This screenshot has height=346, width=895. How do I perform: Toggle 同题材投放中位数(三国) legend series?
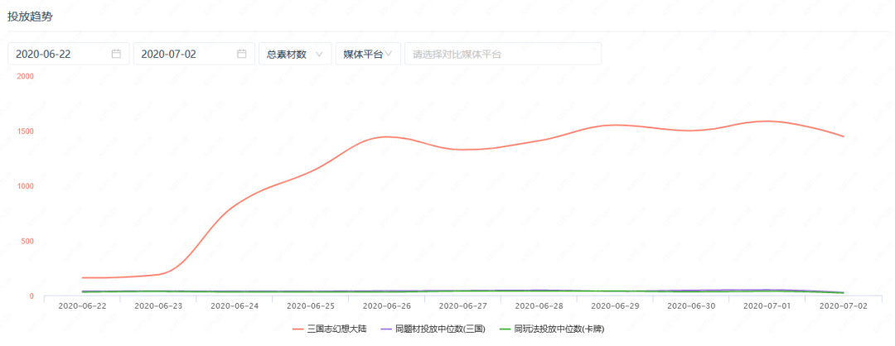coord(432,329)
